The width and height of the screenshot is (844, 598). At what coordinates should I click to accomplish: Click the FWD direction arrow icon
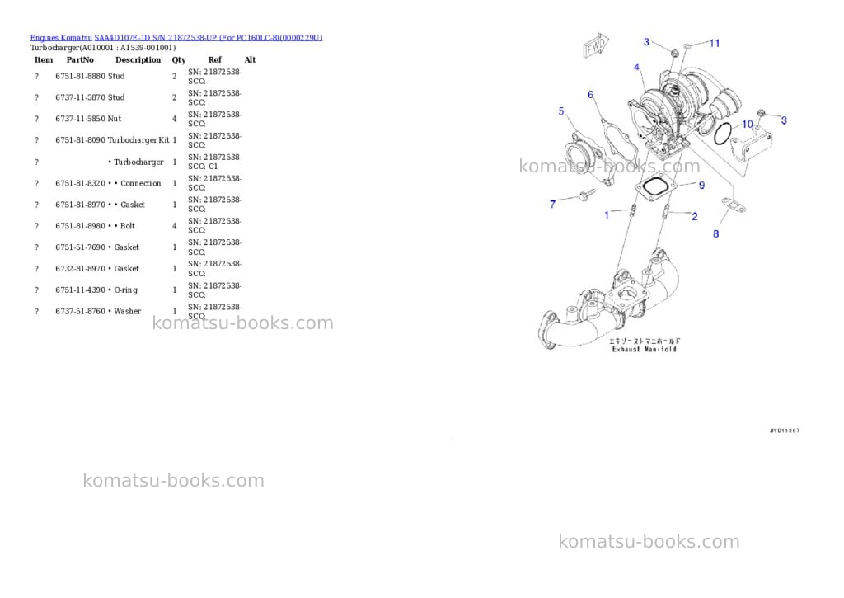[595, 45]
